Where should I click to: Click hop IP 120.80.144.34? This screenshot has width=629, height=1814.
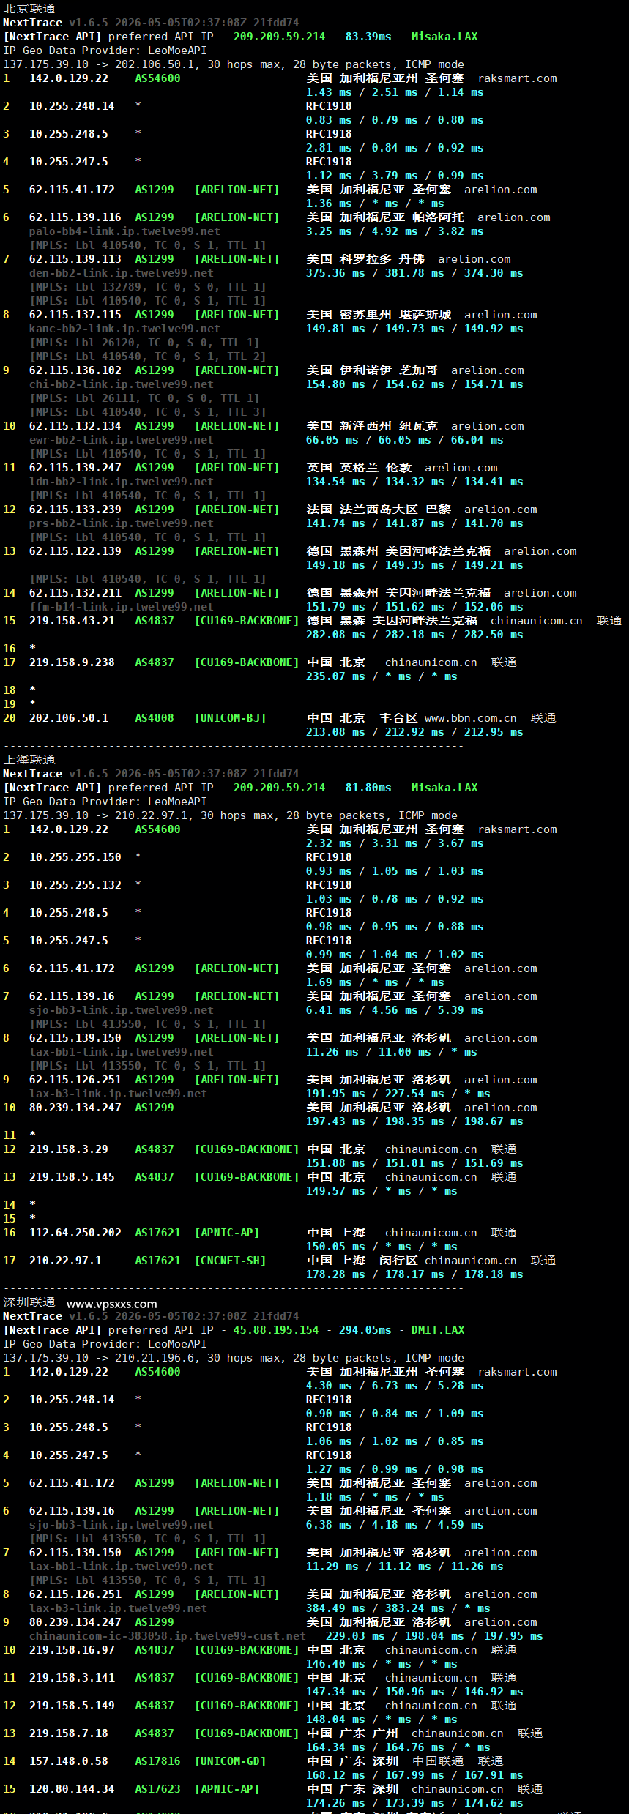coord(72,1789)
